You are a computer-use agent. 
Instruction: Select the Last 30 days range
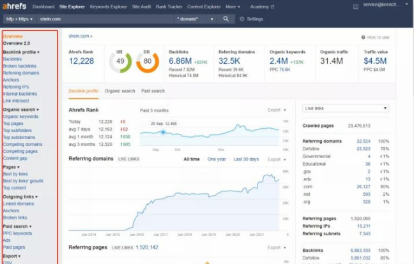(x=246, y=159)
